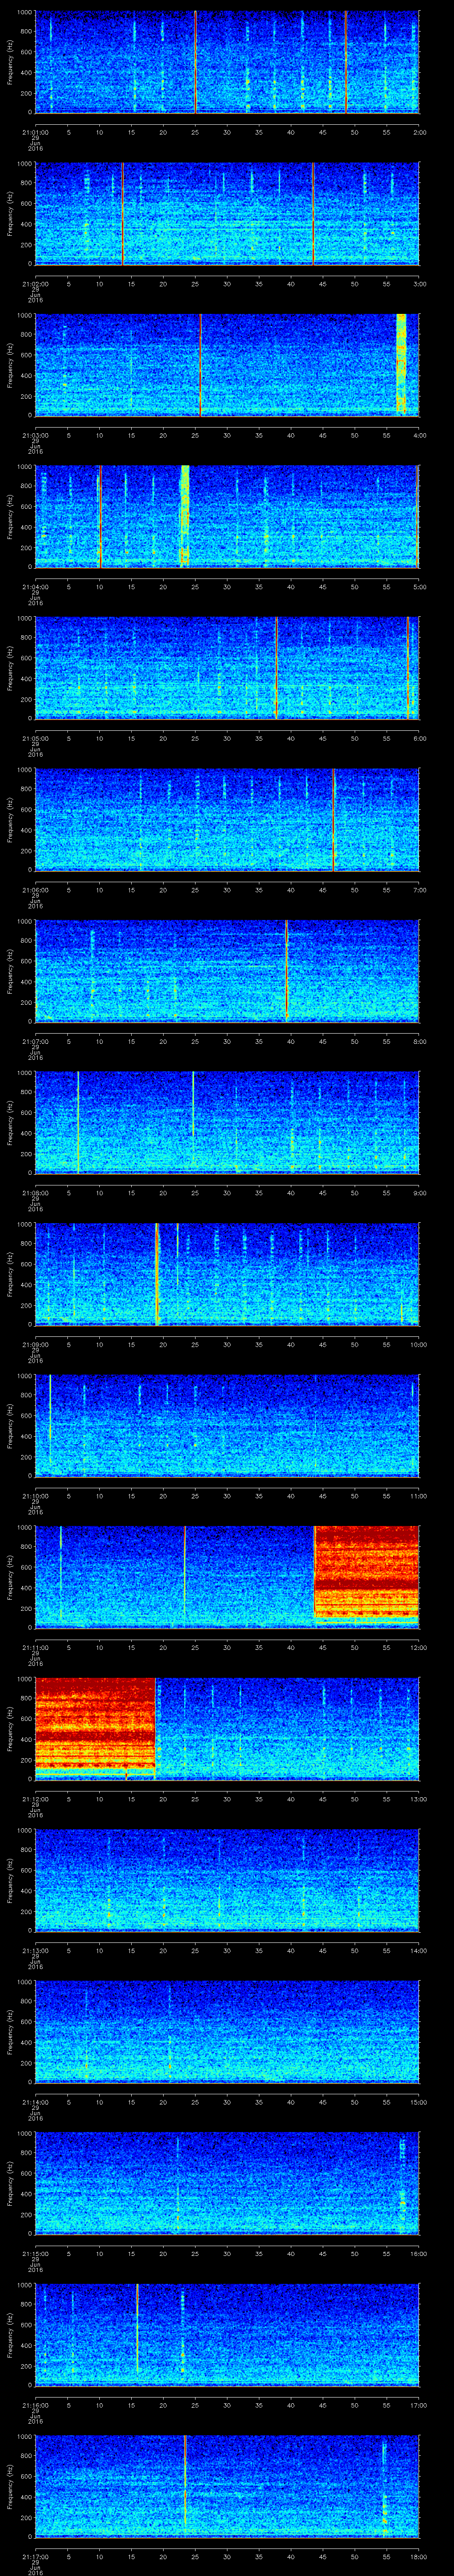Image resolution: width=454 pixels, height=2576 pixels.
Task: Click the 7:00 end-time label
Action: pos(419,890)
